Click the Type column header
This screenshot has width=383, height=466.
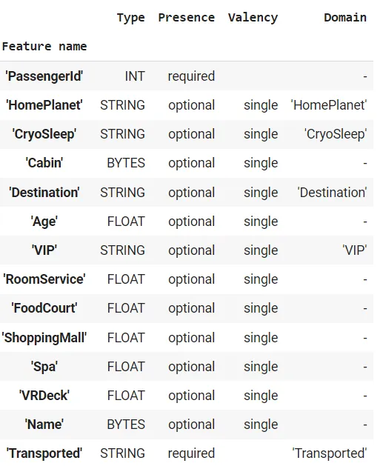130,18
